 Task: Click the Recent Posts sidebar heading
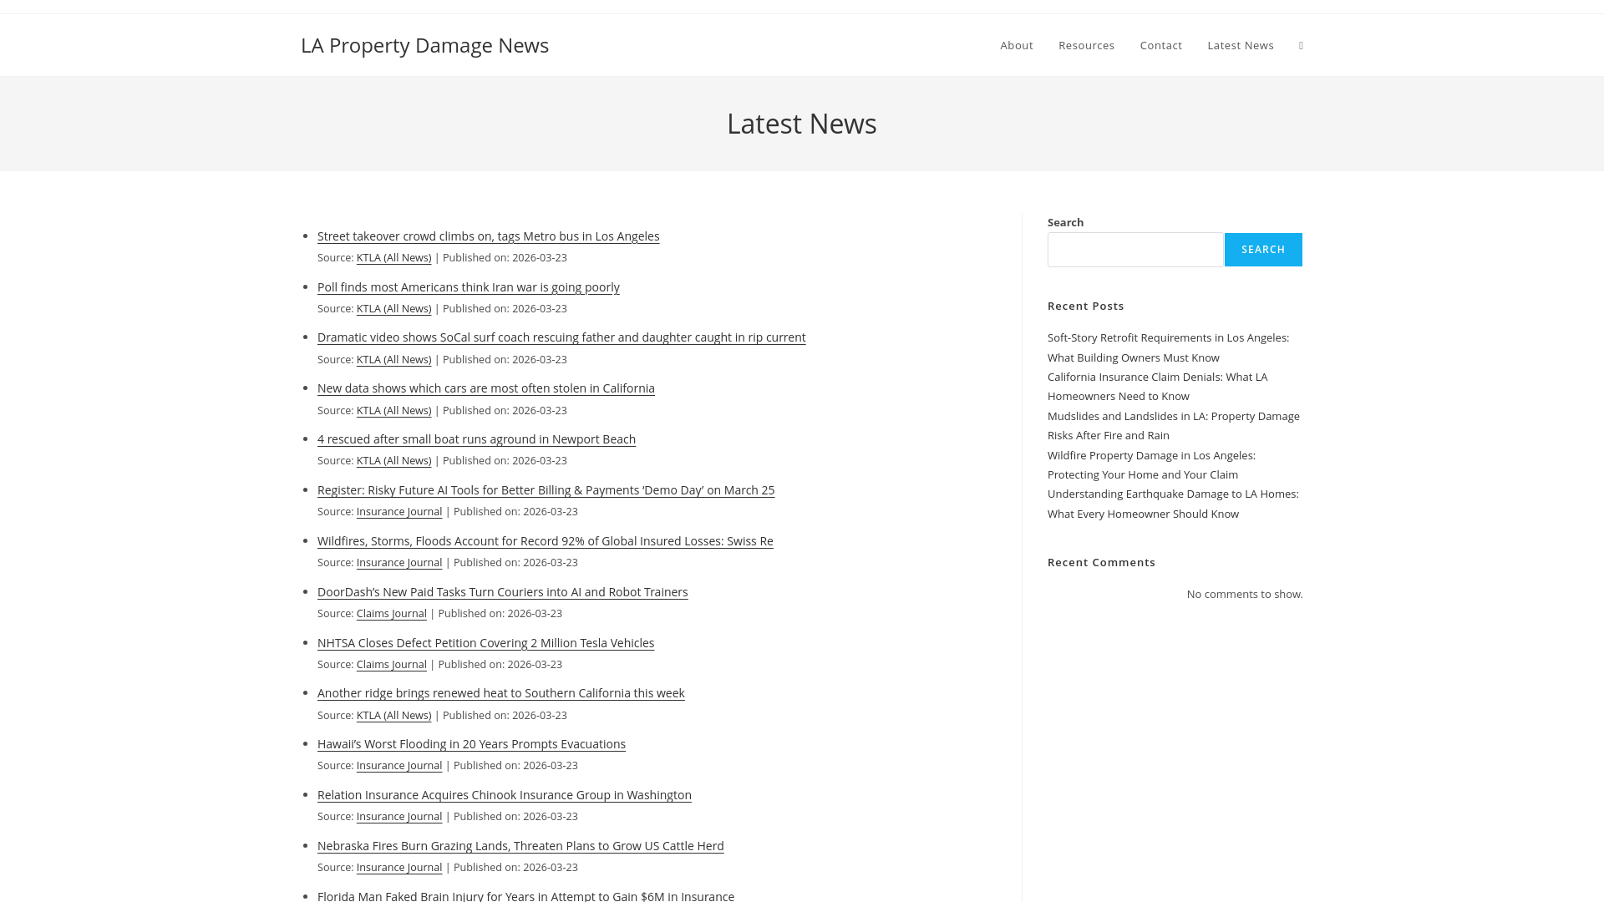coord(1085,307)
